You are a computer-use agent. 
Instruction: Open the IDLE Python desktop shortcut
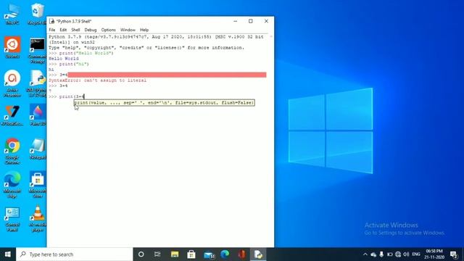[37, 83]
